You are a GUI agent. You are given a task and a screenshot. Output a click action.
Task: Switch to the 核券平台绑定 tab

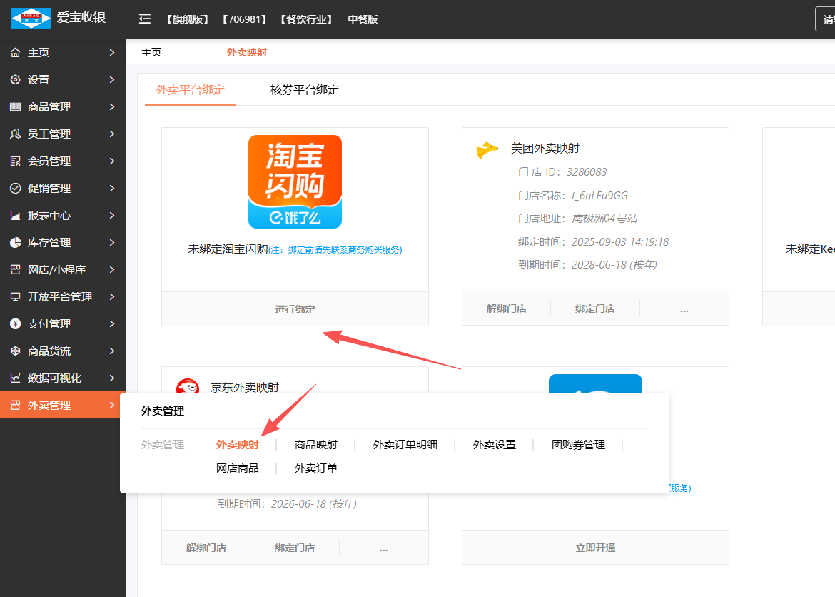[x=305, y=90]
